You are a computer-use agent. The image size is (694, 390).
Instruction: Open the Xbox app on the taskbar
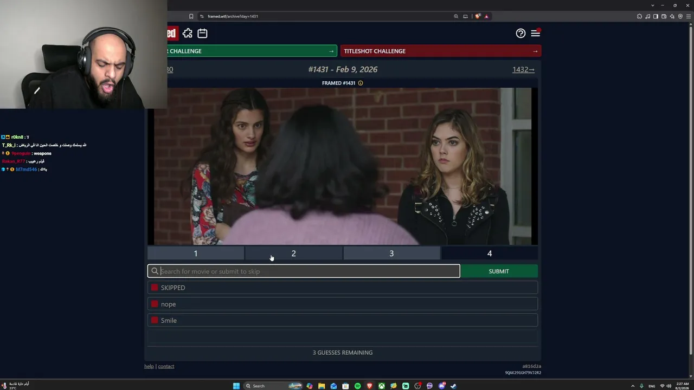[382, 386]
